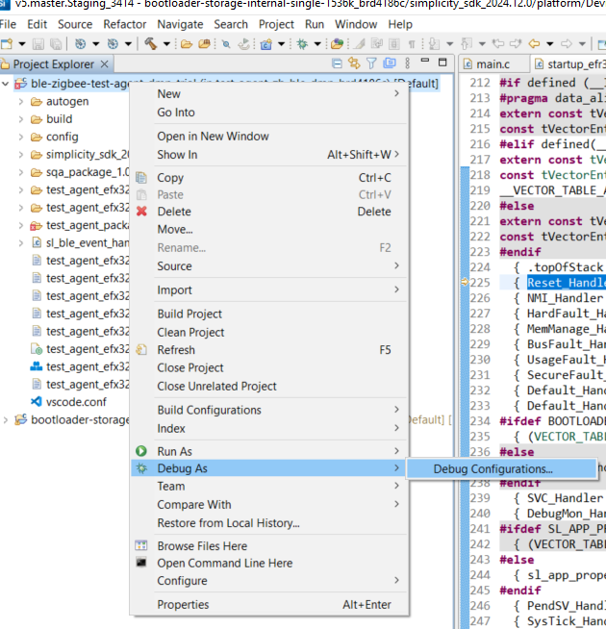Click Collapse All icon in Project Explorer
The width and height of the screenshot is (606, 629).
point(337,63)
